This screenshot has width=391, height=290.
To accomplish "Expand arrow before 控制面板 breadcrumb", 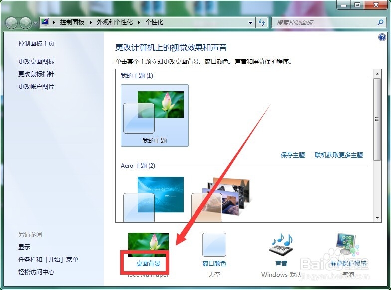I will 54,23.
